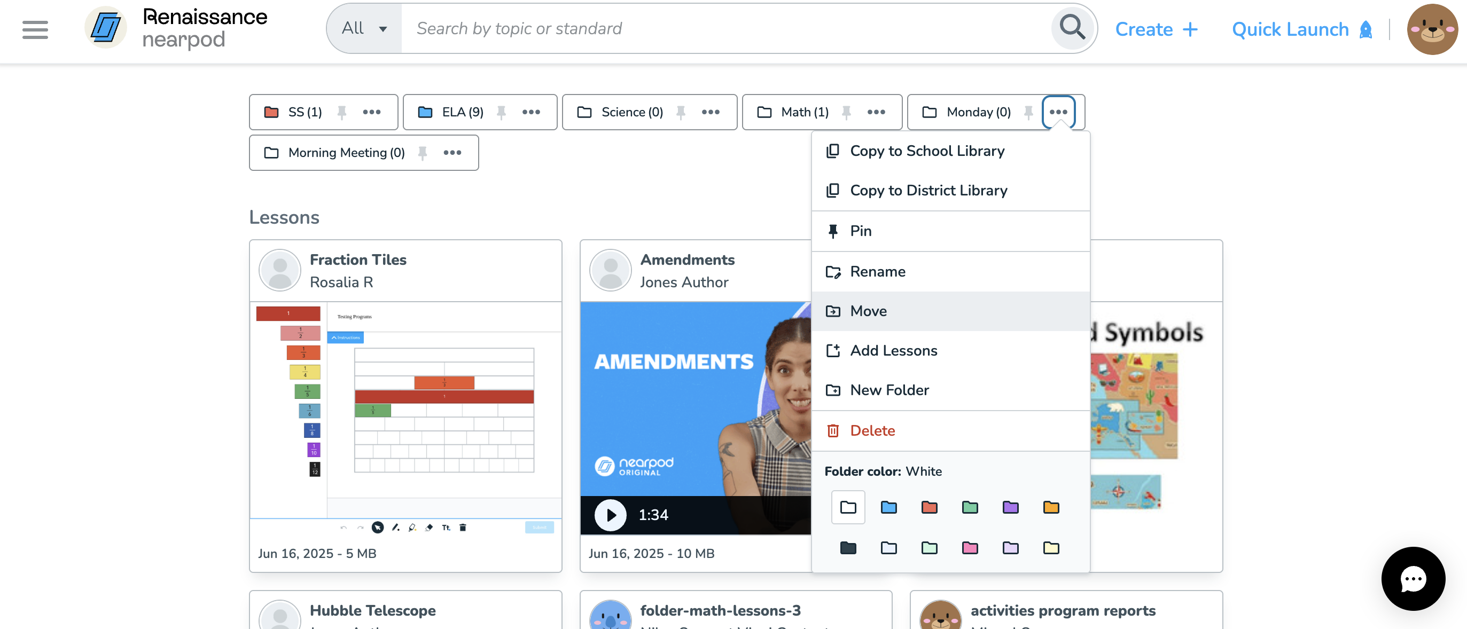Pin the ELA folder
1467x629 pixels.
point(501,112)
